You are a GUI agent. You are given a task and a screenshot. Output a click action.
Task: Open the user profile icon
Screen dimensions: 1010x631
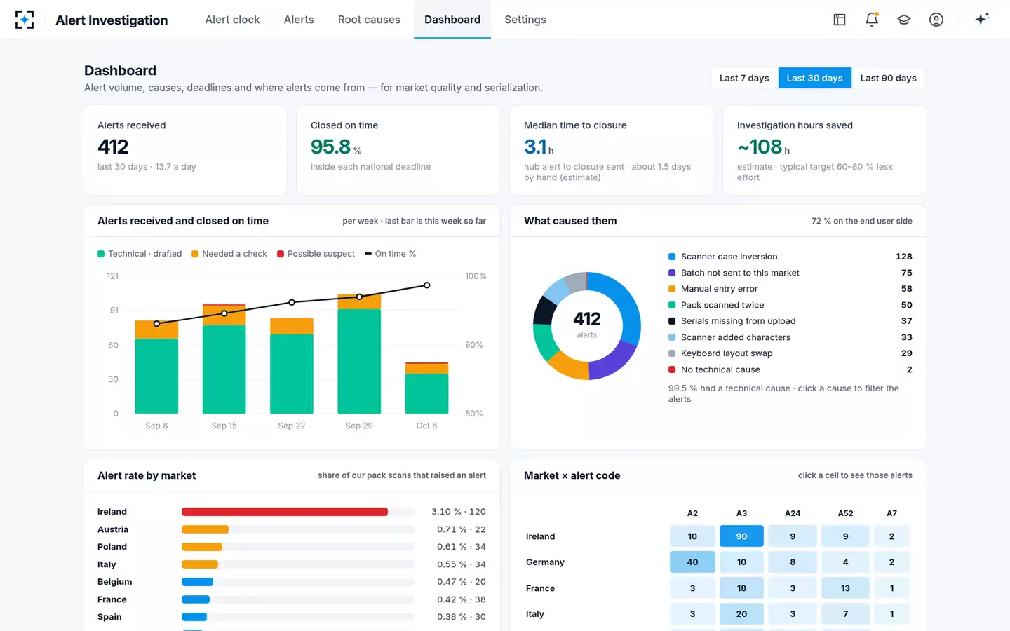click(x=936, y=20)
